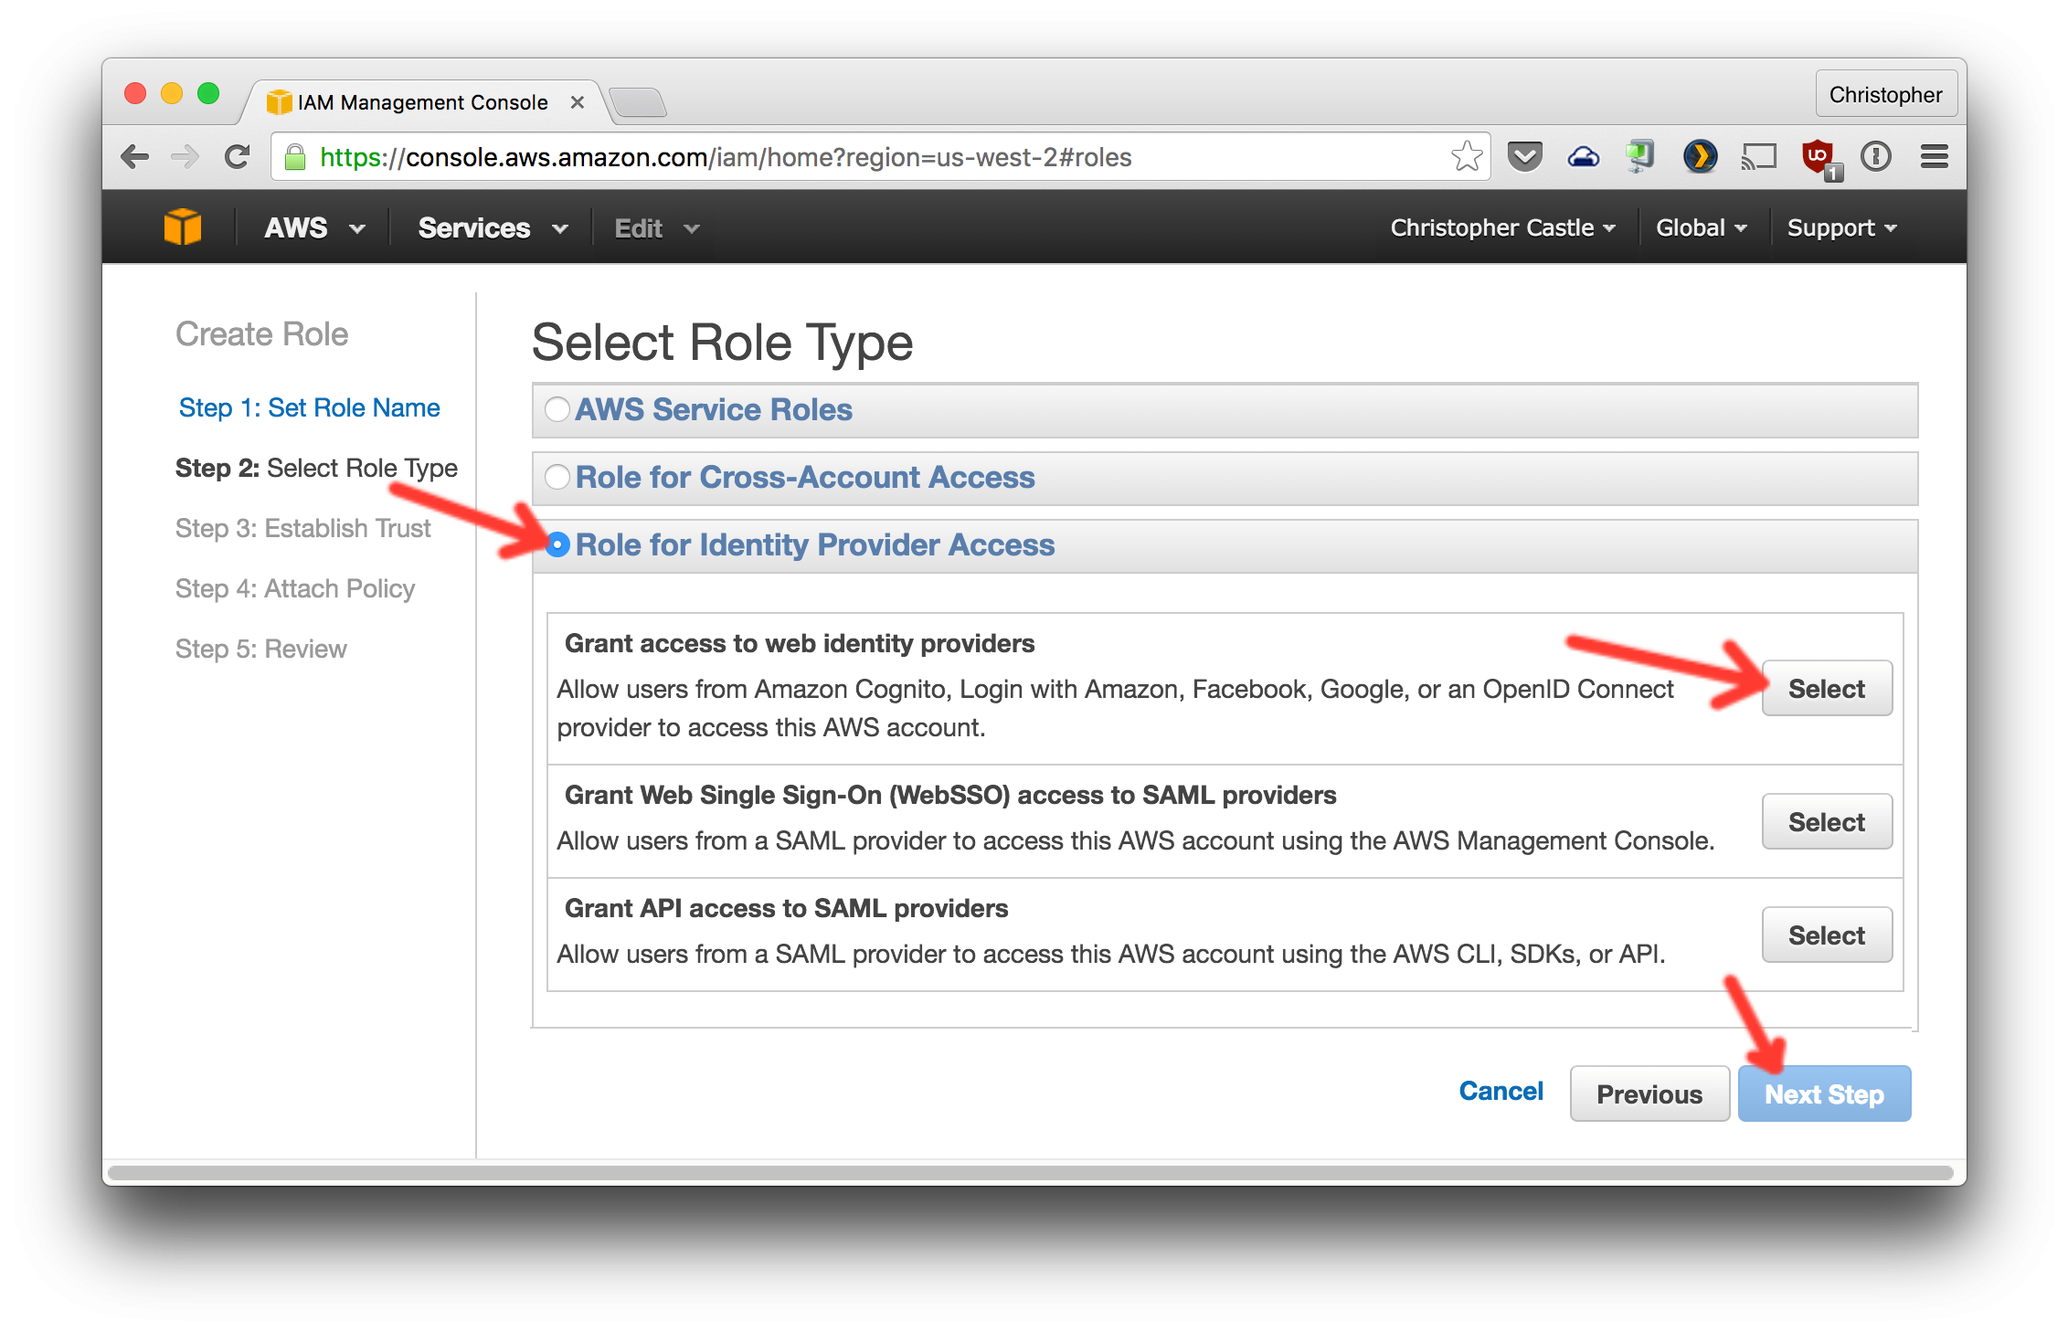This screenshot has width=2068, height=1331.
Task: Select Grant access to web identity providers
Action: pyautogui.click(x=1825, y=689)
